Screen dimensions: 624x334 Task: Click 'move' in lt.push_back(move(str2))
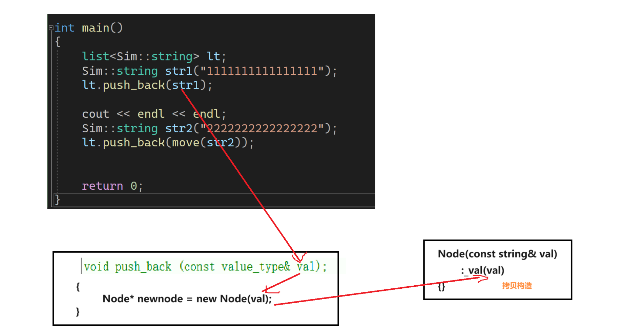(x=186, y=142)
